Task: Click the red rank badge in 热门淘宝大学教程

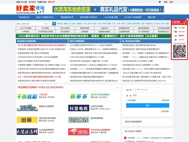Action: click(125, 138)
